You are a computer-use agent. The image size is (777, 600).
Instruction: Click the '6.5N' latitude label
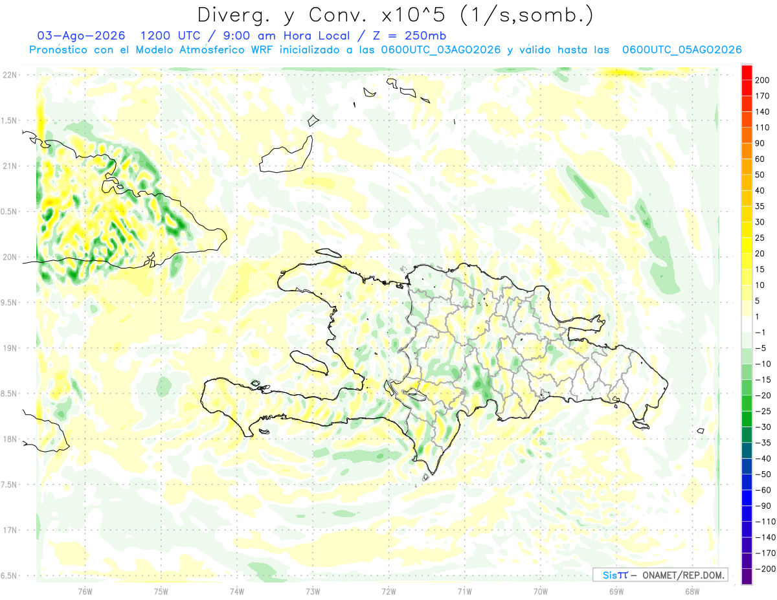click(x=8, y=575)
